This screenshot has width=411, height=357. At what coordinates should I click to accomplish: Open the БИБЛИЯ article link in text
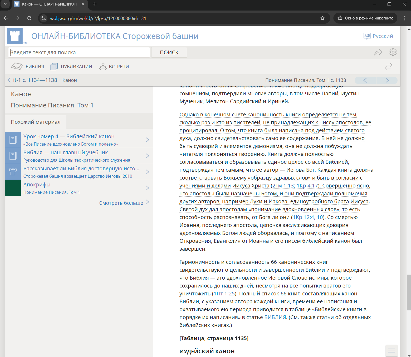click(x=275, y=317)
